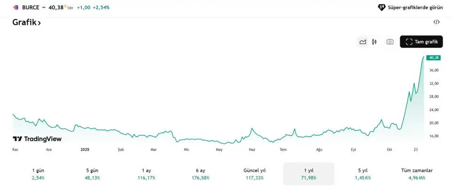Screen dimensions: 452x194
Task: Open the embed code icon
Action: [436, 22]
